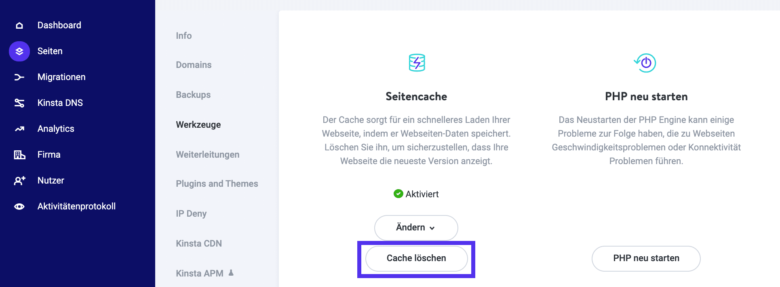
Task: Click the Migrationen arrow icon
Action: tap(19, 77)
